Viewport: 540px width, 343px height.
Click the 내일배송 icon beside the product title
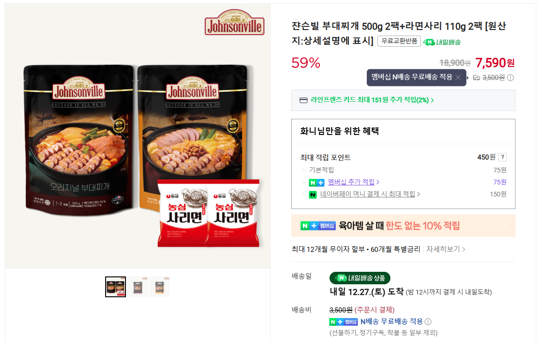pos(429,43)
